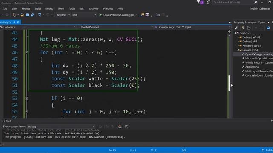This screenshot has height=153, width=273.
Task: Collapse the if block at line 53
Action: pos(26,98)
